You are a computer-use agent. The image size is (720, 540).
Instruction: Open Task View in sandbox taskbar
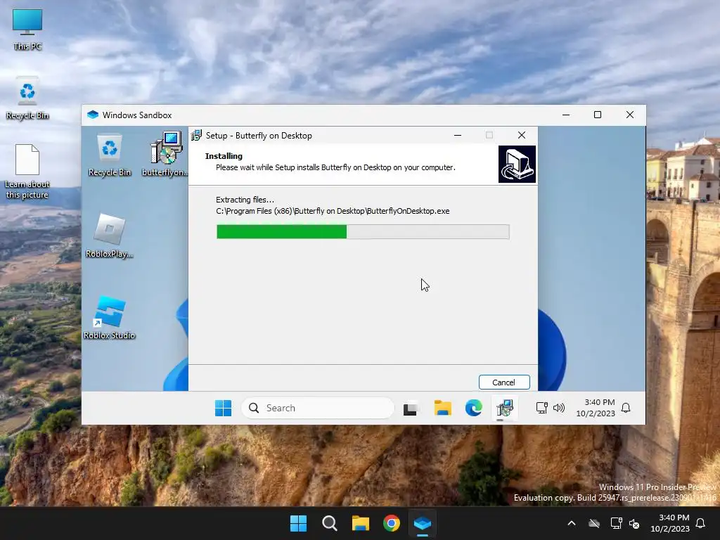pyautogui.click(x=411, y=408)
